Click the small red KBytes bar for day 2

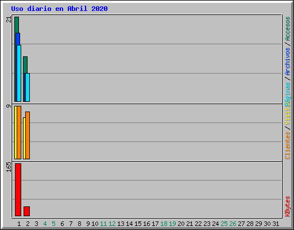coord(26,211)
